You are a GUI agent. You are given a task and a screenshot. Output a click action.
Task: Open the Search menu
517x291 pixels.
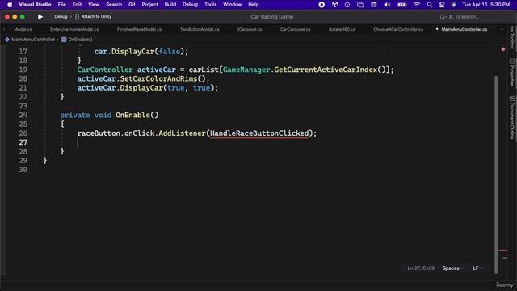114,5
